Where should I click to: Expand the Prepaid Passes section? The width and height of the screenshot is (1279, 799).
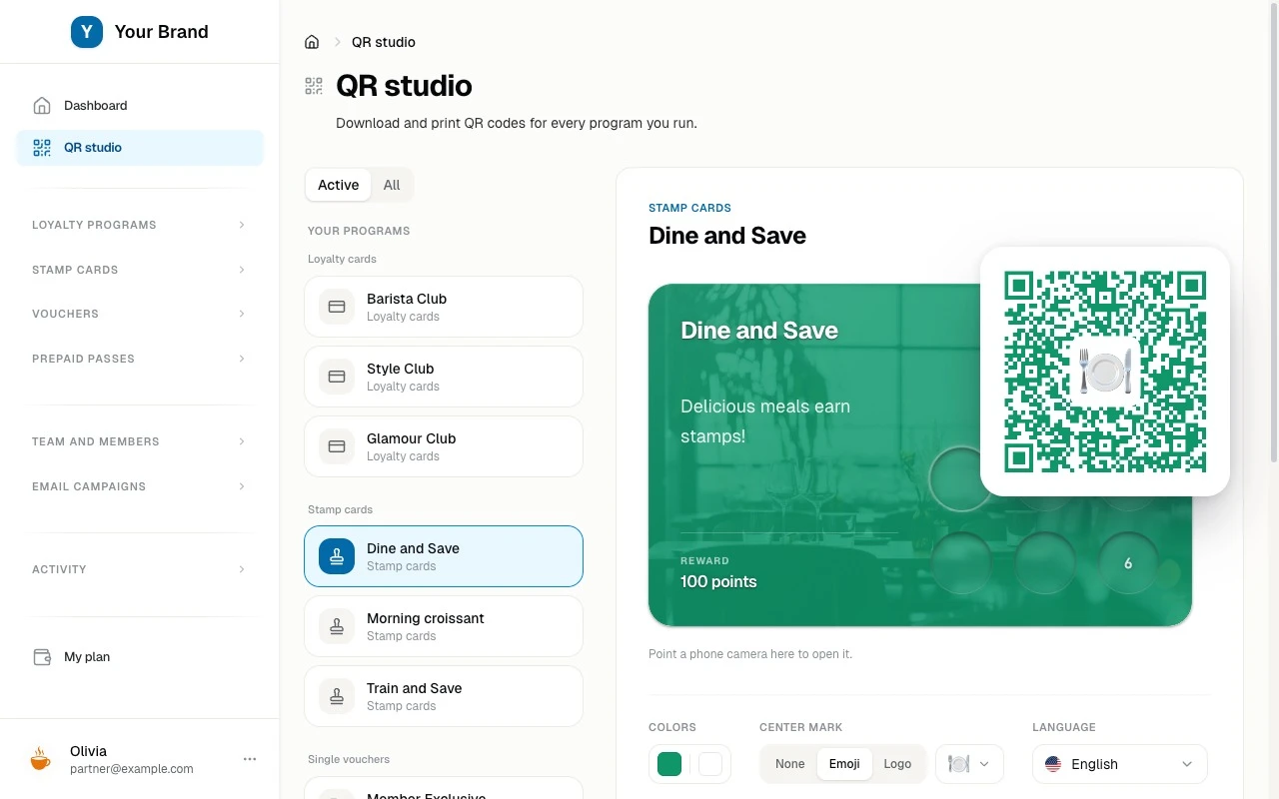(140, 359)
